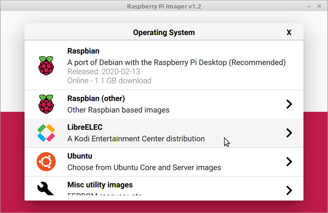Click the wrench icon for Misc utility images
The height and width of the screenshot is (213, 328).
46,190
